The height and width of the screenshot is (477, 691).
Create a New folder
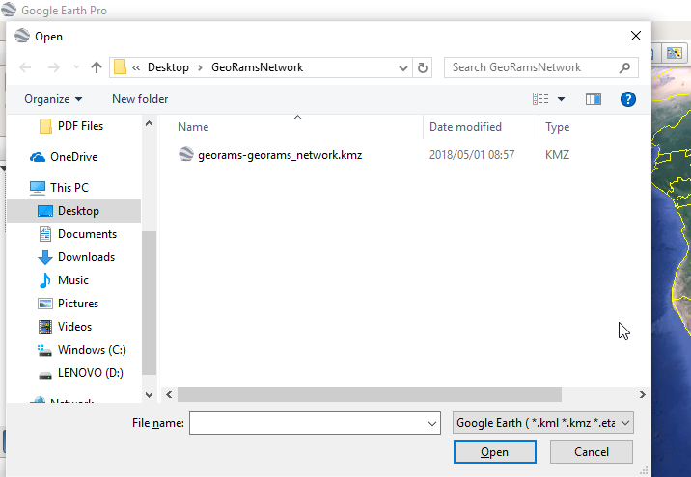[x=140, y=99]
